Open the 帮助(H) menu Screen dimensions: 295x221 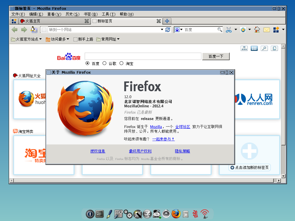[x=127, y=14]
